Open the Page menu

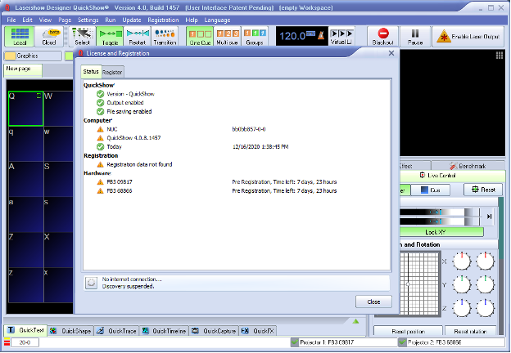pyautogui.click(x=65, y=20)
